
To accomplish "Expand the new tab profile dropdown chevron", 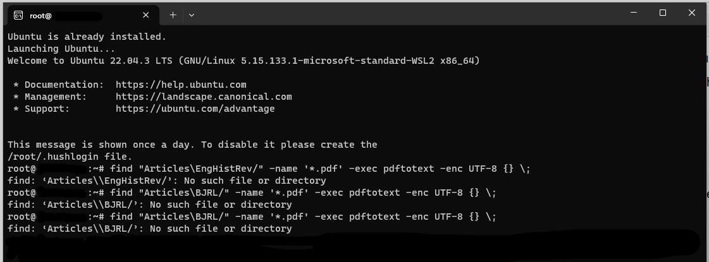I will (192, 15).
